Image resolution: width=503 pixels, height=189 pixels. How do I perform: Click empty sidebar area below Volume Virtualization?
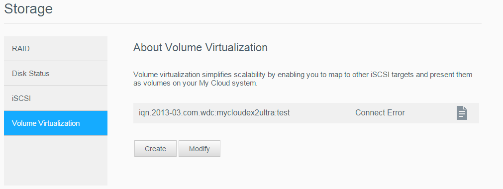click(56, 161)
